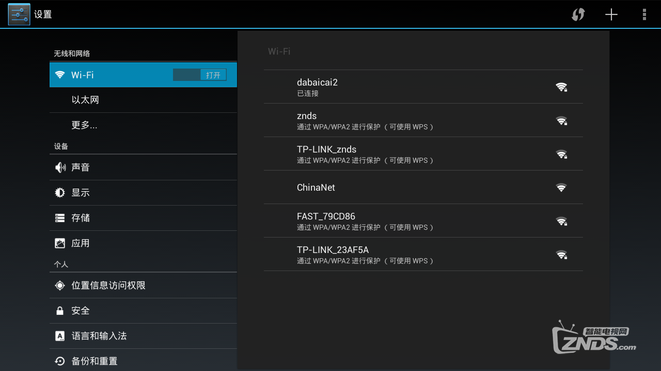The width and height of the screenshot is (661, 371).
Task: Click the signal icon for dabaicai2
Action: point(561,87)
